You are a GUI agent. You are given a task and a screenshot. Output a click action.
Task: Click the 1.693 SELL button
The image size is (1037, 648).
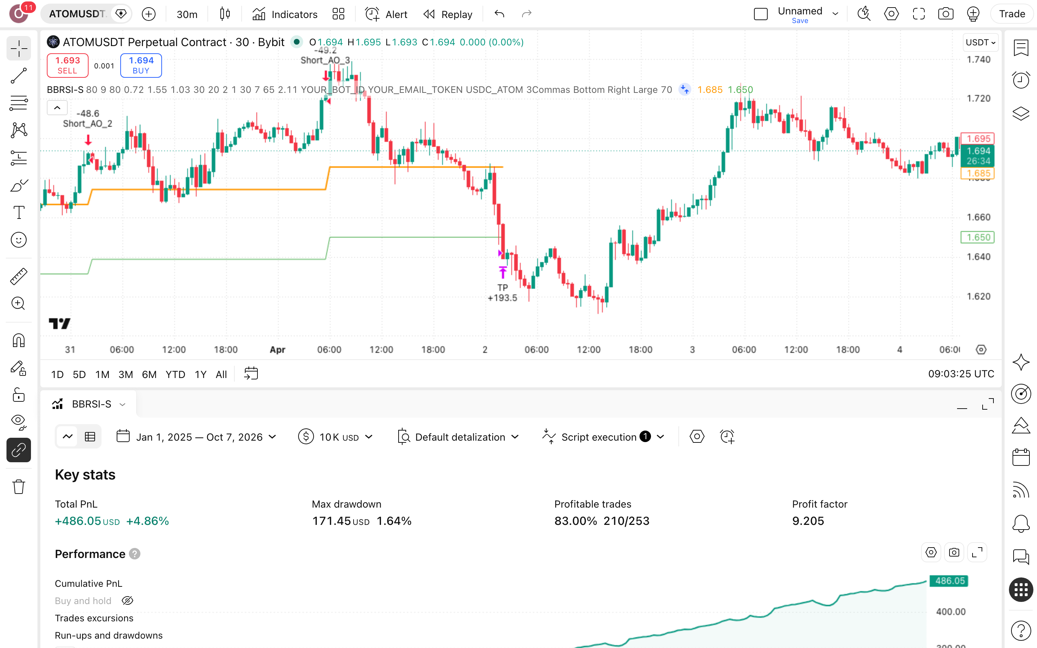pyautogui.click(x=67, y=65)
